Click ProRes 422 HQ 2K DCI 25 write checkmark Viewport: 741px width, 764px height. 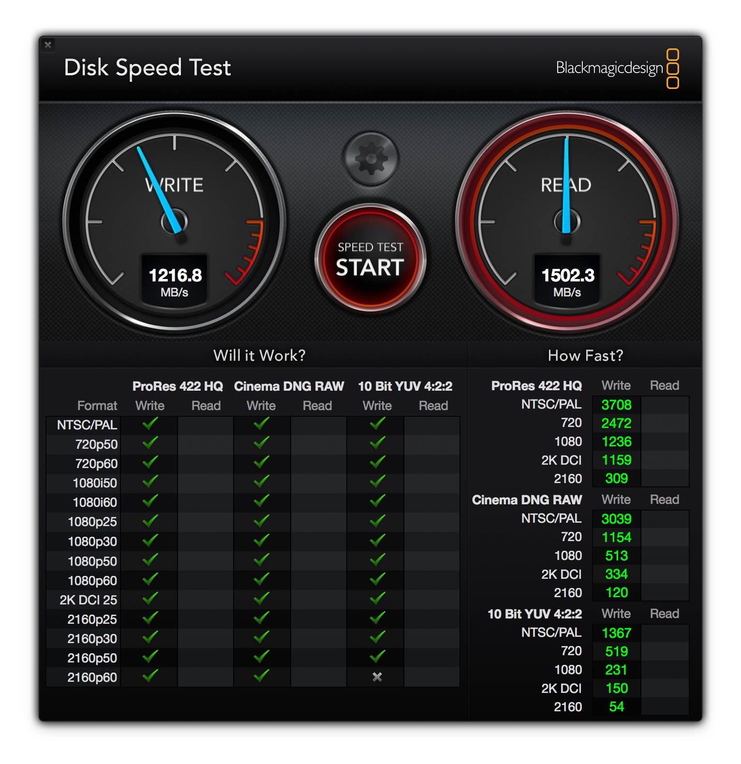pyautogui.click(x=150, y=599)
